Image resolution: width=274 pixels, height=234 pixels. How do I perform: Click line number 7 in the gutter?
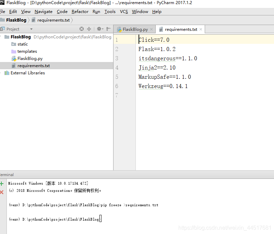click(x=117, y=95)
